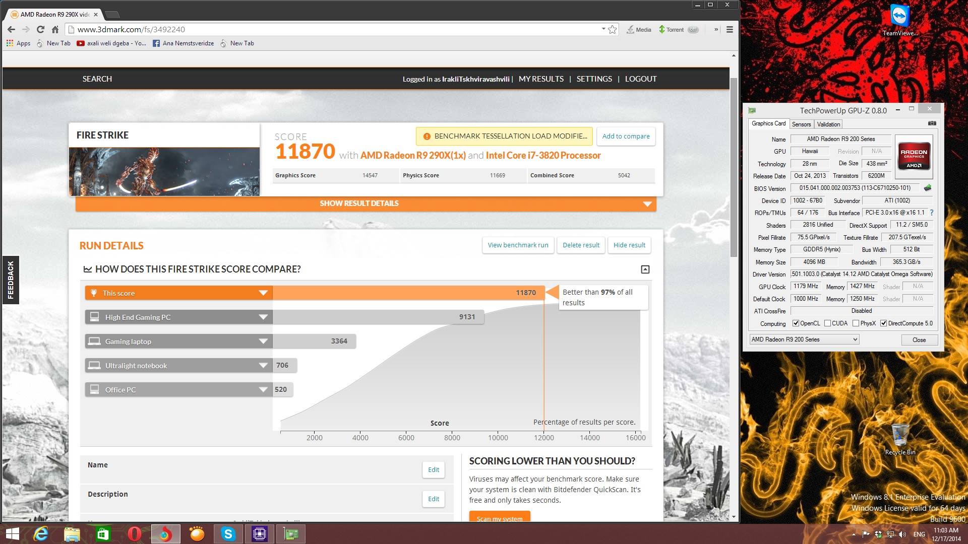The width and height of the screenshot is (968, 544).
Task: Click the Fire Strike thumbnail image
Action: 164,171
